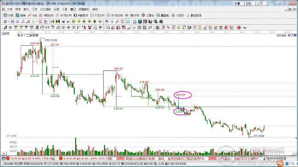Click the red globe icon in toolbar
The width and height of the screenshot is (298, 167).
click(x=239, y=28)
